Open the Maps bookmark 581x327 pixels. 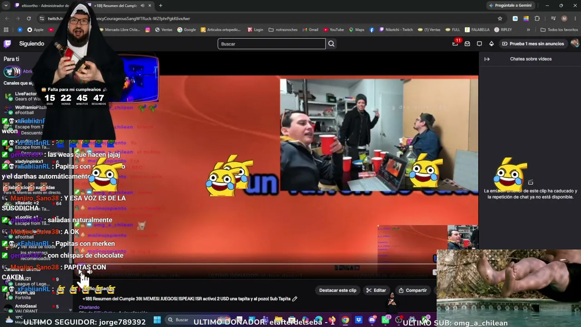[x=356, y=30]
